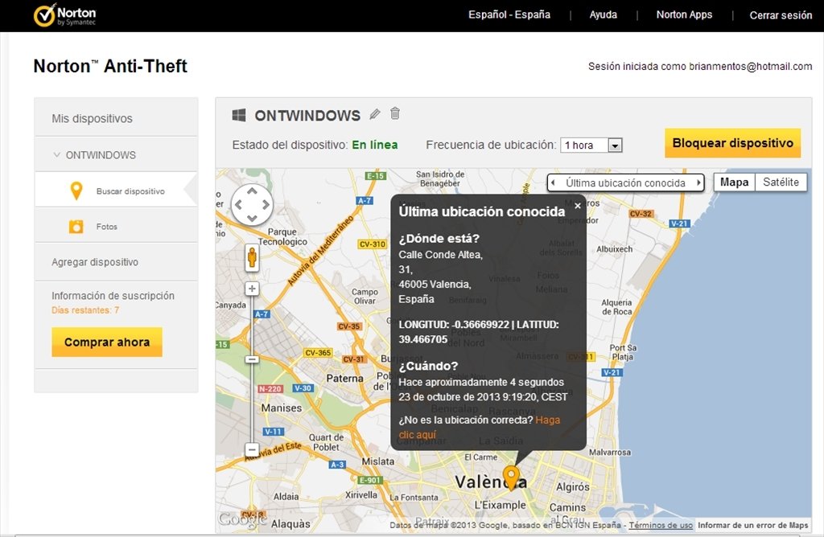Screen dimensions: 824x537
Task: Click the 'Haga clic aquí' link
Action: (x=480, y=428)
